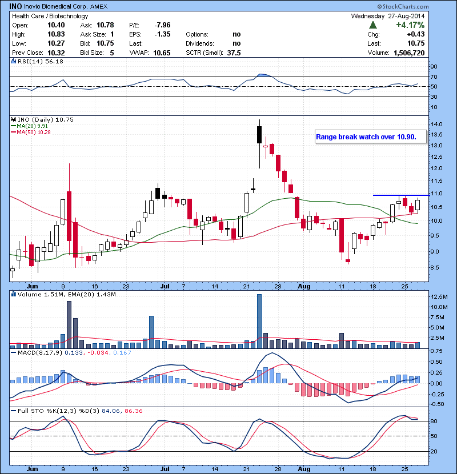Click the +4.17% percent change
The image size is (457, 474).
pos(410,25)
